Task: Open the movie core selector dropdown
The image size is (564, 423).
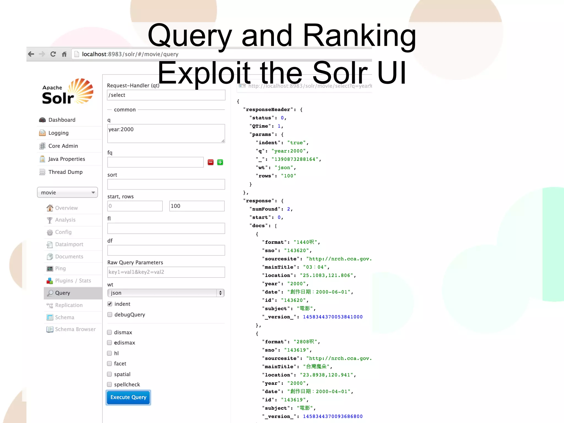Action: (x=67, y=192)
